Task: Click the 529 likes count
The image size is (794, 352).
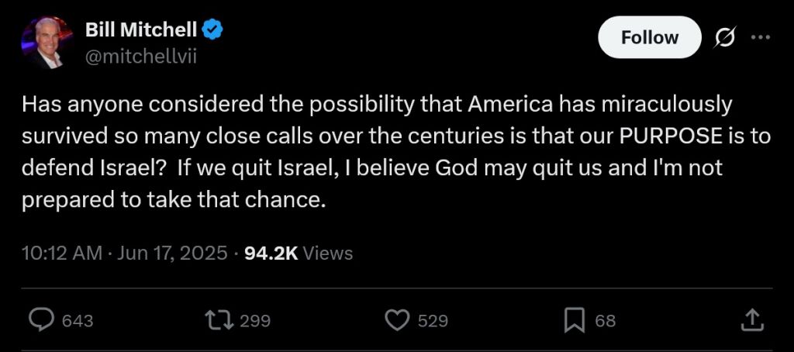Action: coord(433,321)
